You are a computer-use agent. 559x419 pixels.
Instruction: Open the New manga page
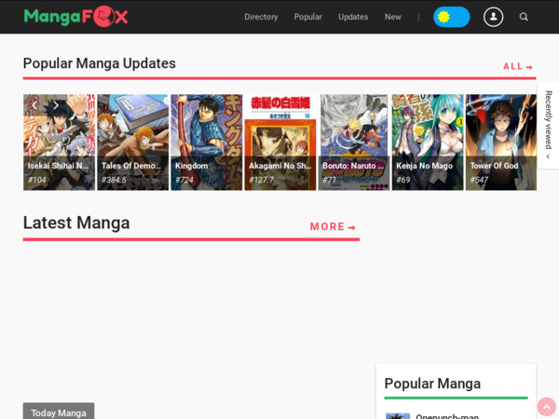pos(393,17)
